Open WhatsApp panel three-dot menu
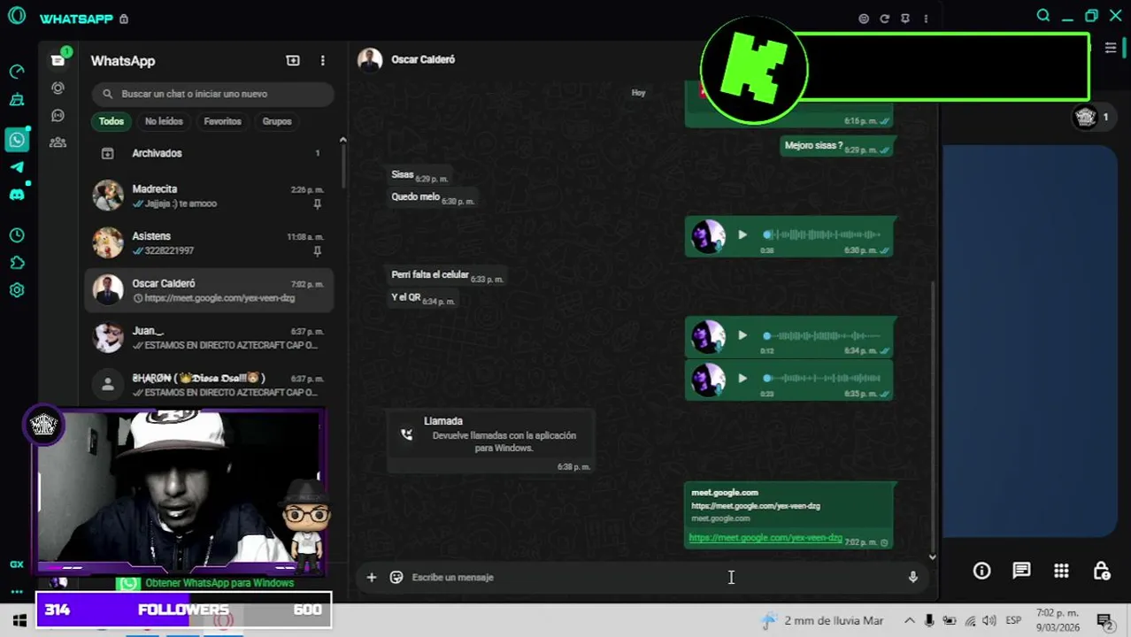 [322, 60]
